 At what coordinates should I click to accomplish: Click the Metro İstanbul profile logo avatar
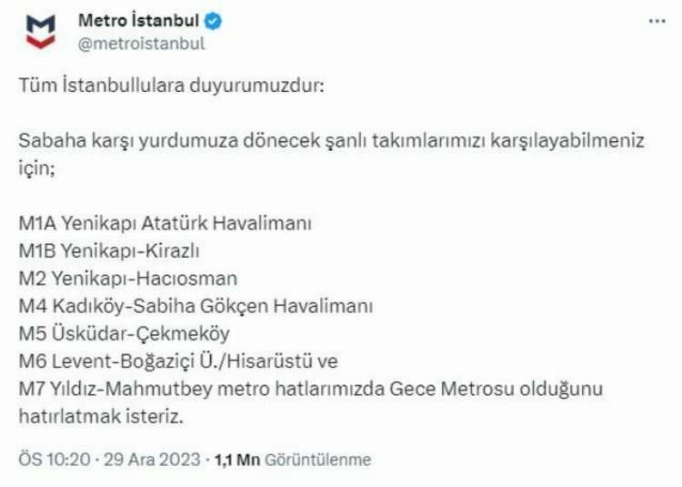pos(40,31)
